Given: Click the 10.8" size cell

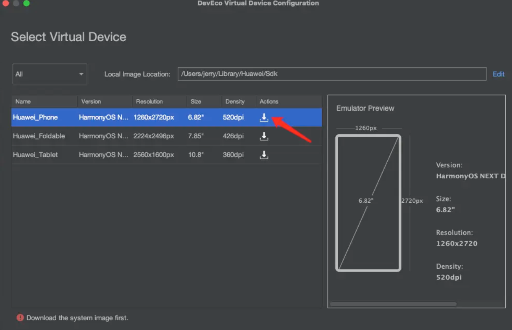Looking at the screenshot, I should click(196, 155).
